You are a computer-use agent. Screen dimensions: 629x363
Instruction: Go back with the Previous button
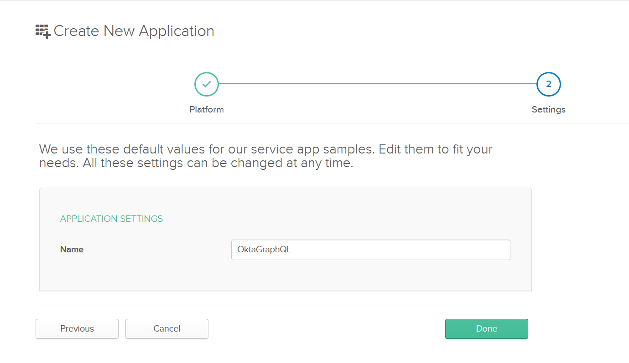[77, 329]
